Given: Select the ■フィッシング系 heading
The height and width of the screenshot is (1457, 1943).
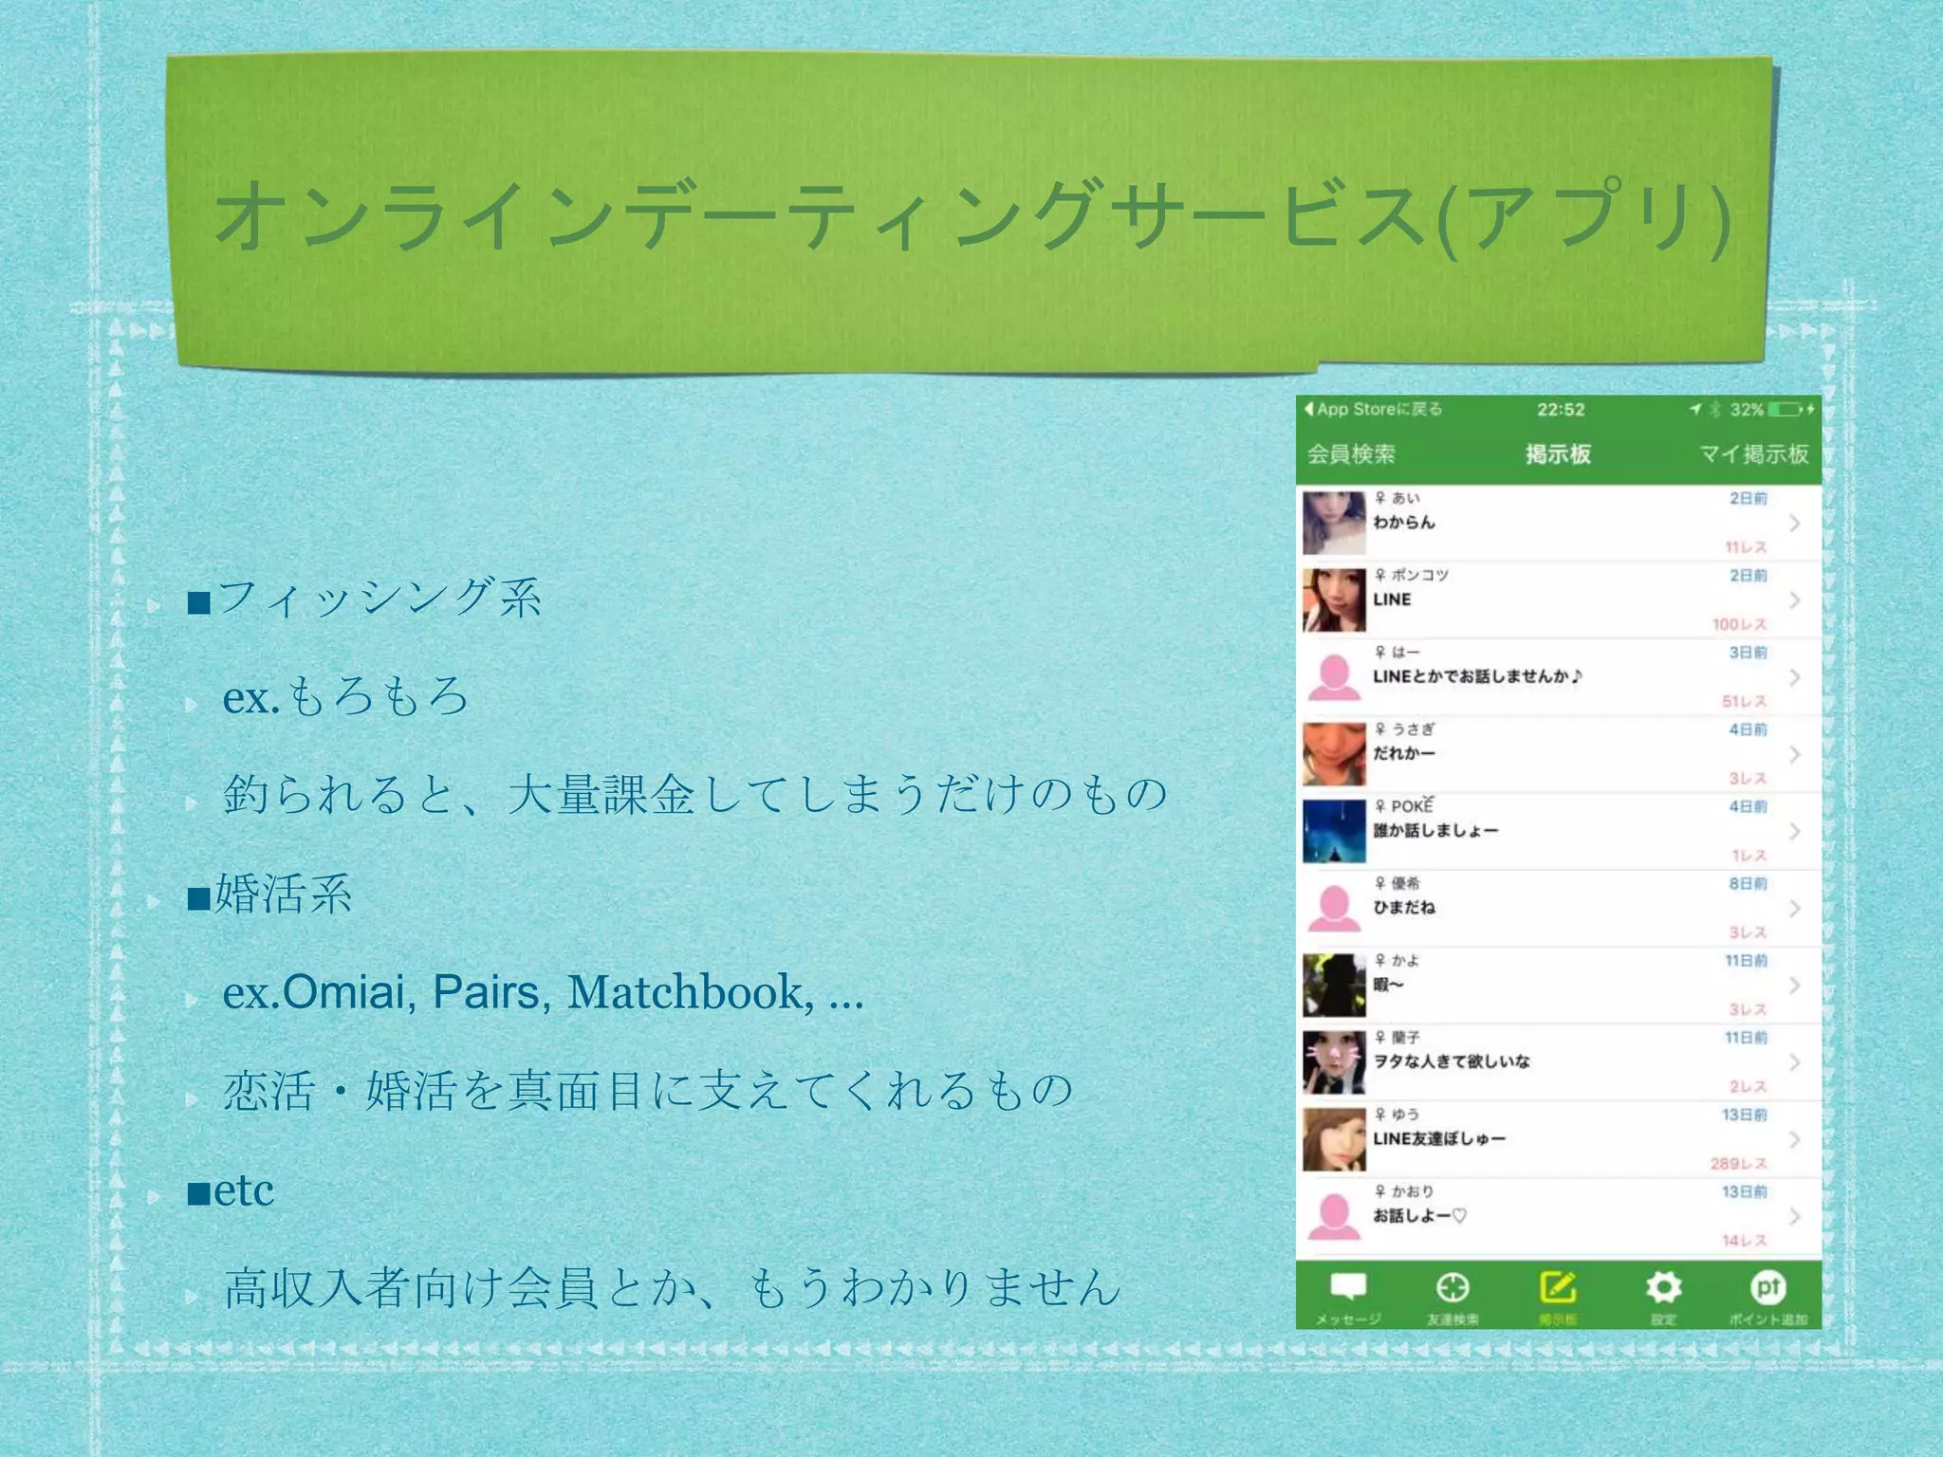Looking at the screenshot, I should click(364, 598).
